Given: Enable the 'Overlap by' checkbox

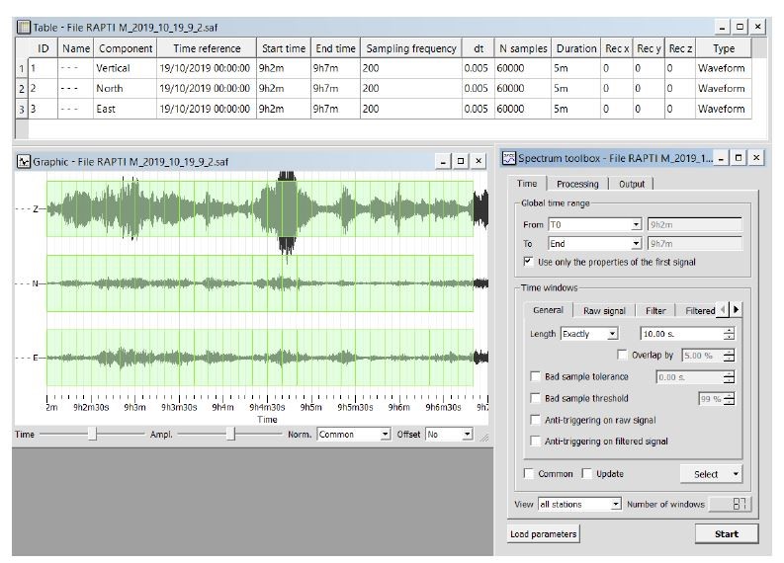Looking at the screenshot, I should coord(622,355).
